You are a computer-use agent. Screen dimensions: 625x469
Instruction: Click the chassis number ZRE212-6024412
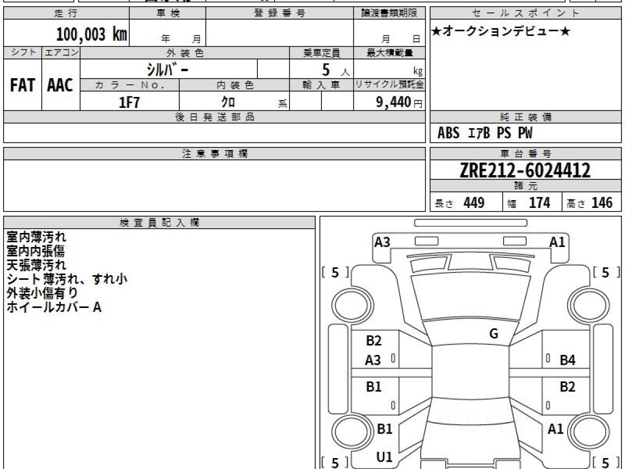pyautogui.click(x=526, y=170)
